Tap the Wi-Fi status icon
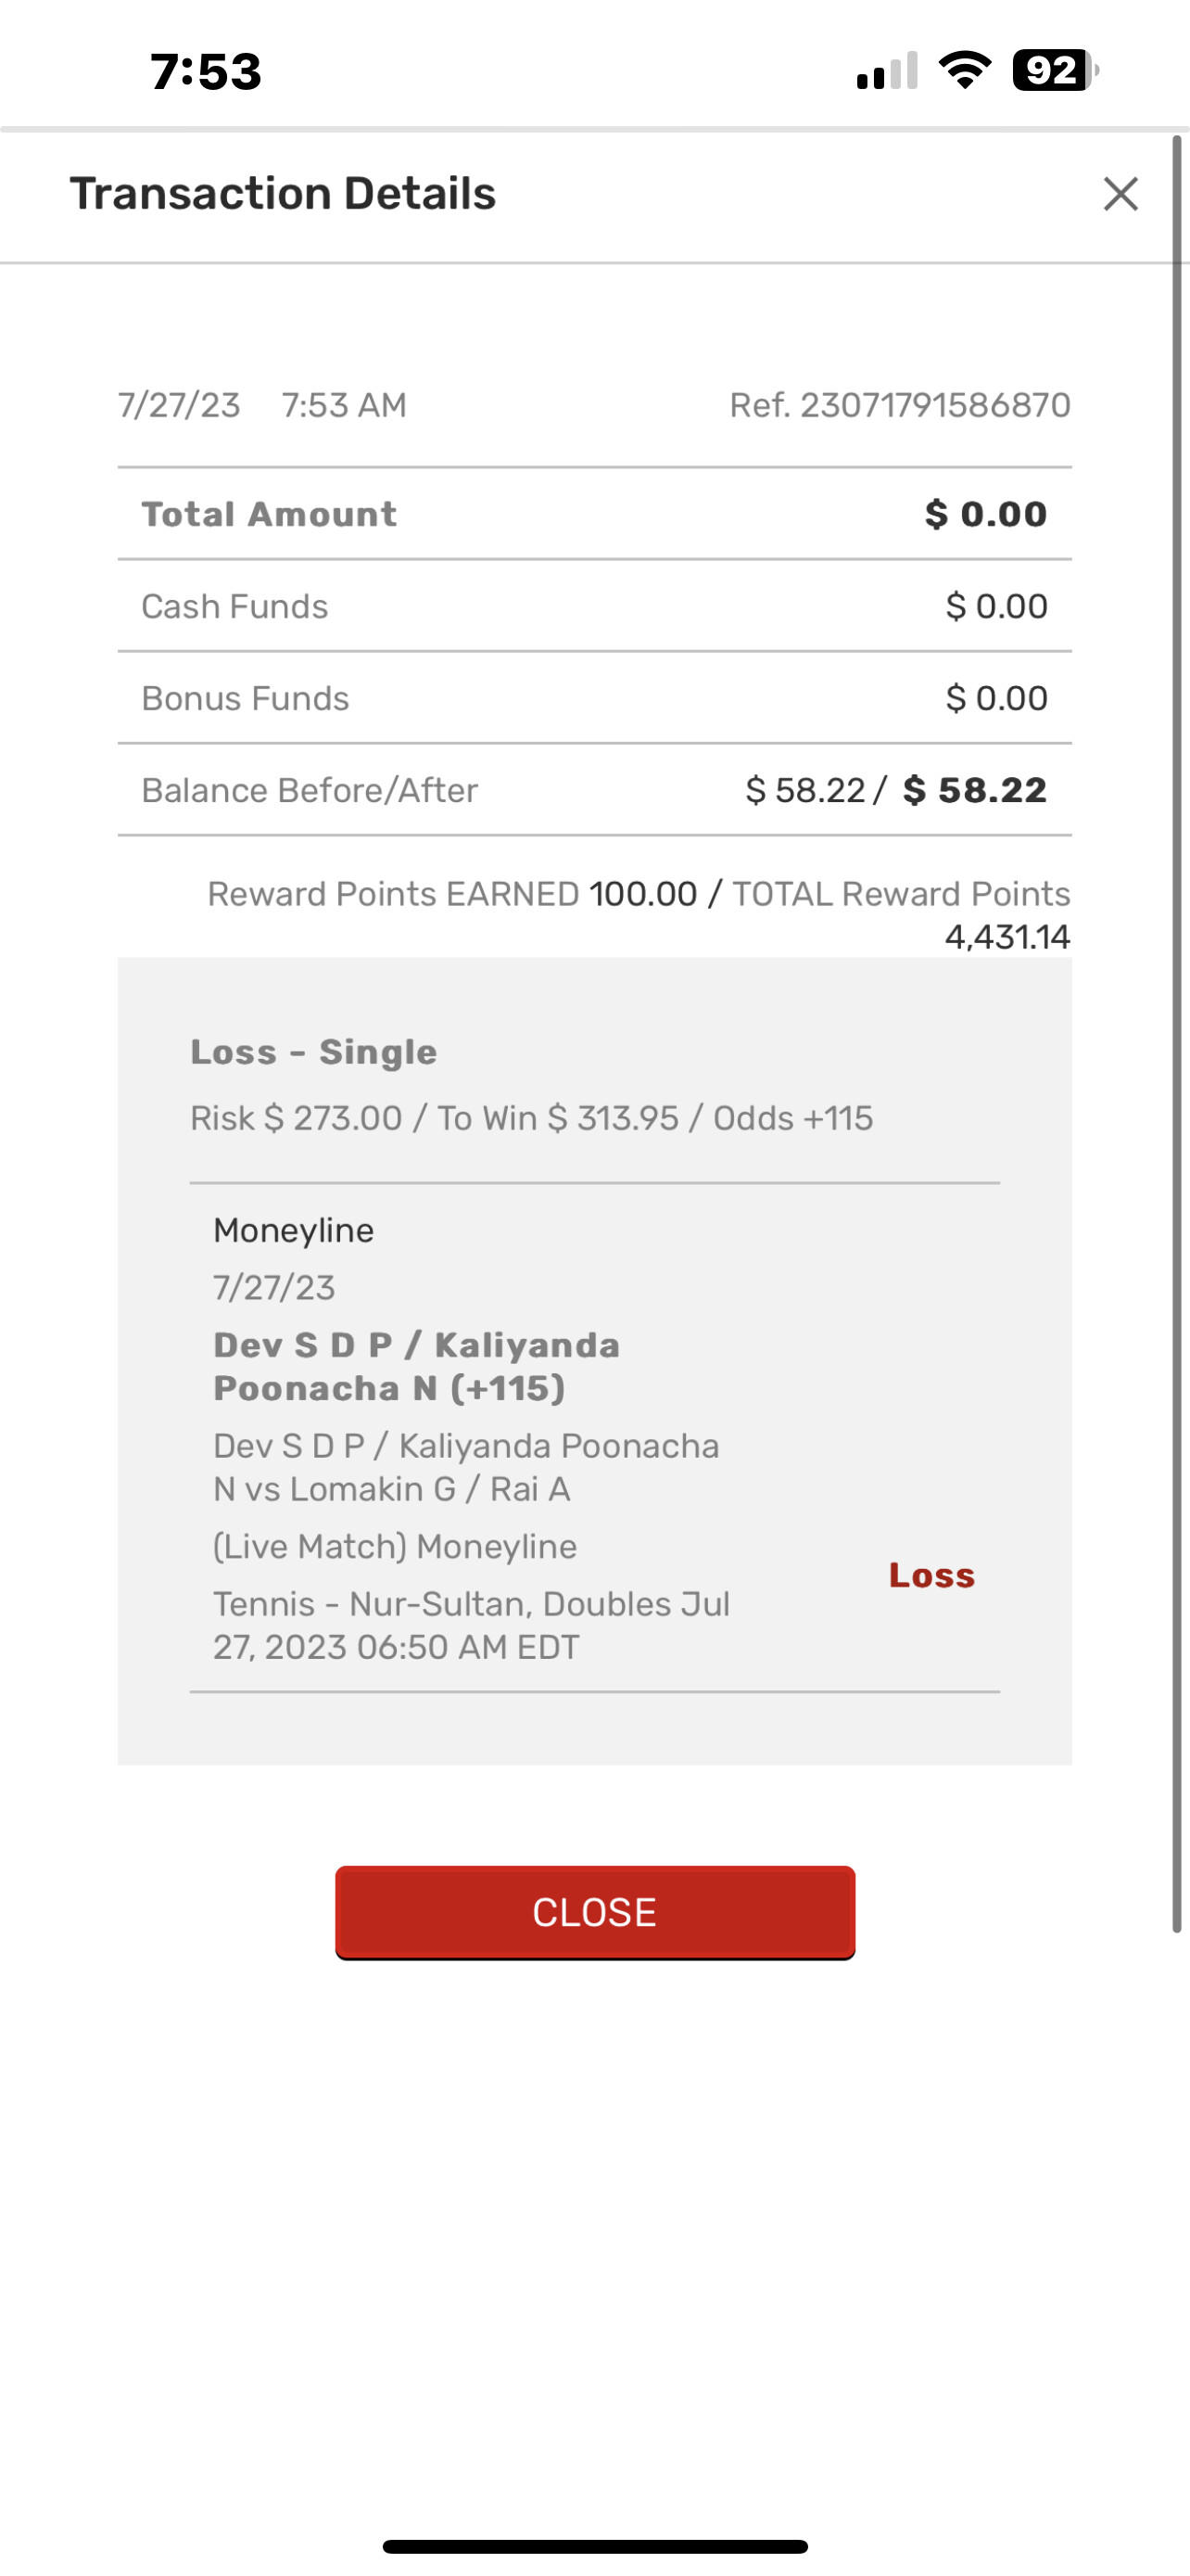This screenshot has height=2576, width=1190. tap(964, 70)
